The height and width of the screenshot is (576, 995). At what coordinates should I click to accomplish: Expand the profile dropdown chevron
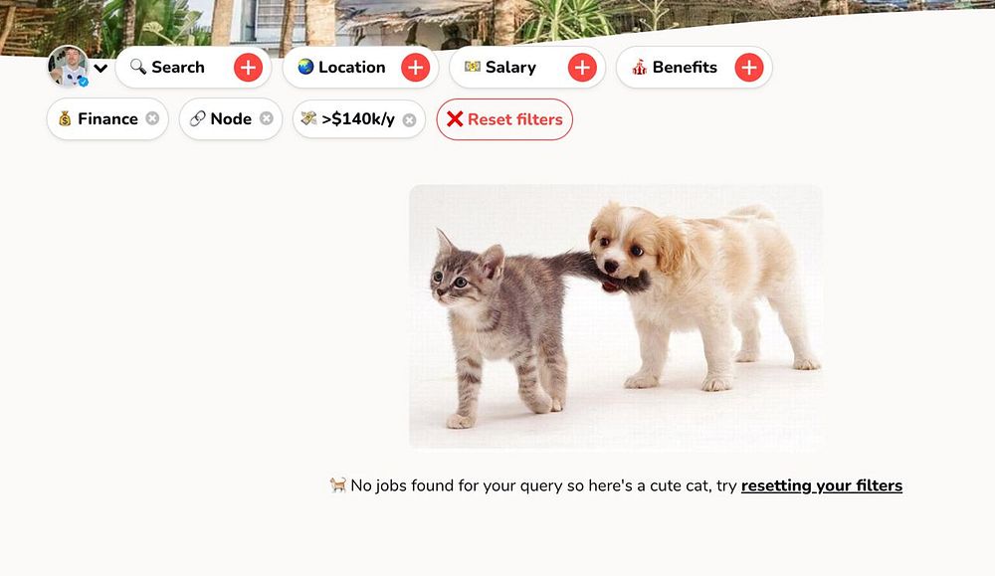(100, 68)
